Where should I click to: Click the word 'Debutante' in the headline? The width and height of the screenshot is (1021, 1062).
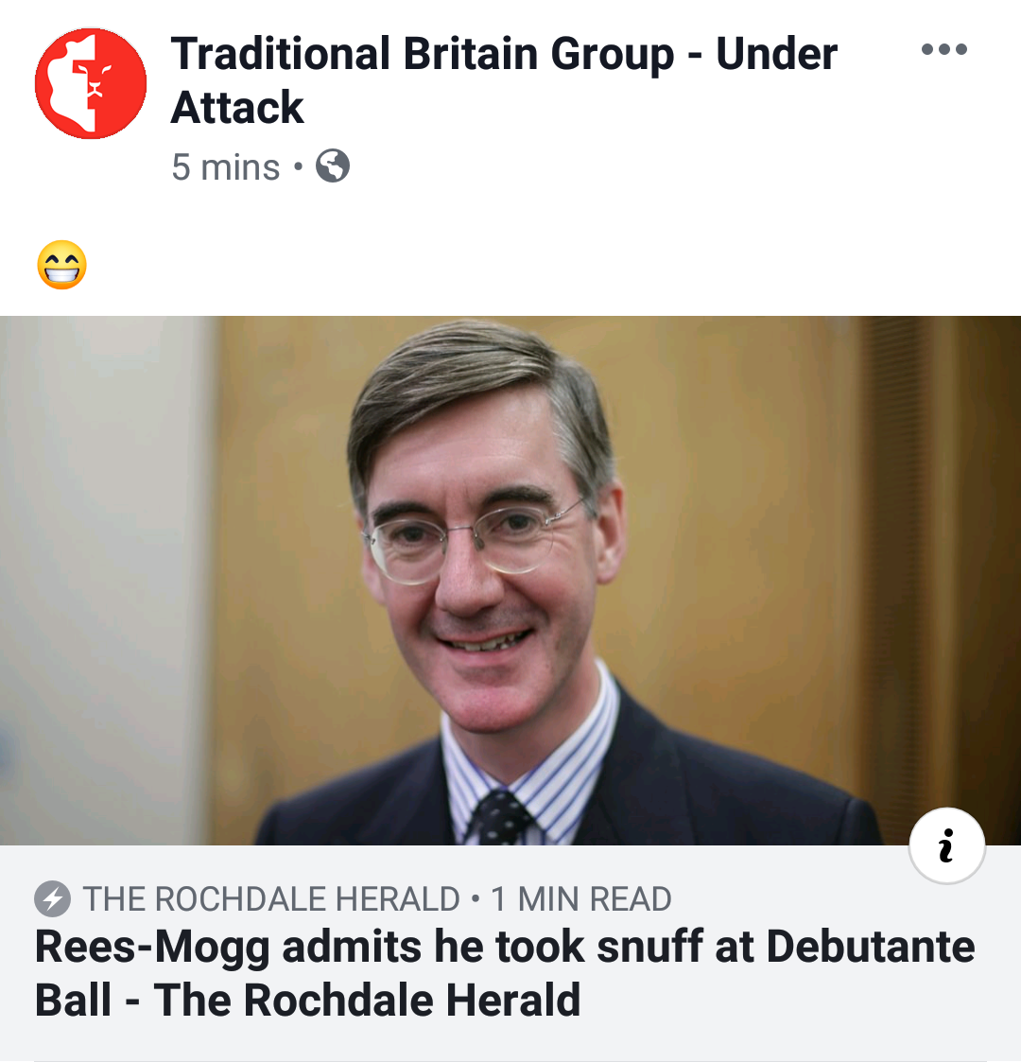click(x=871, y=947)
